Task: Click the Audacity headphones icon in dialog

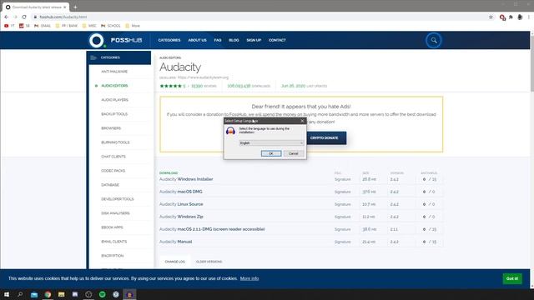Action: 230,131
